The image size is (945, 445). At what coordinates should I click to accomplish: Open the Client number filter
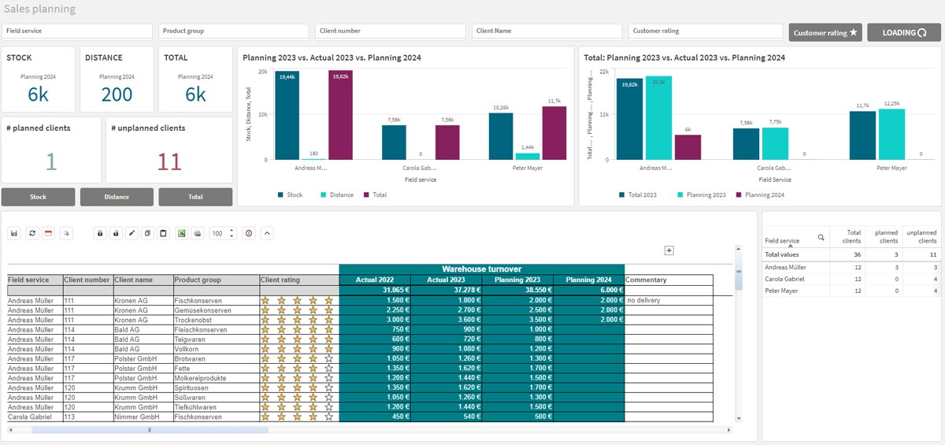(x=391, y=32)
